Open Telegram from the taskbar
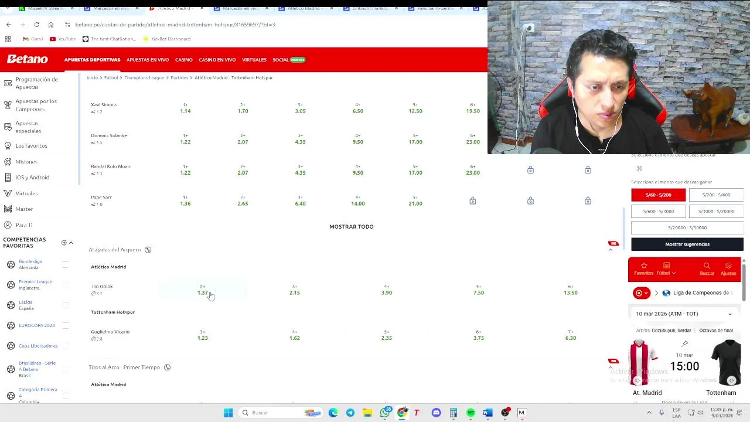Viewport: 750px width, 422px height. [x=350, y=413]
